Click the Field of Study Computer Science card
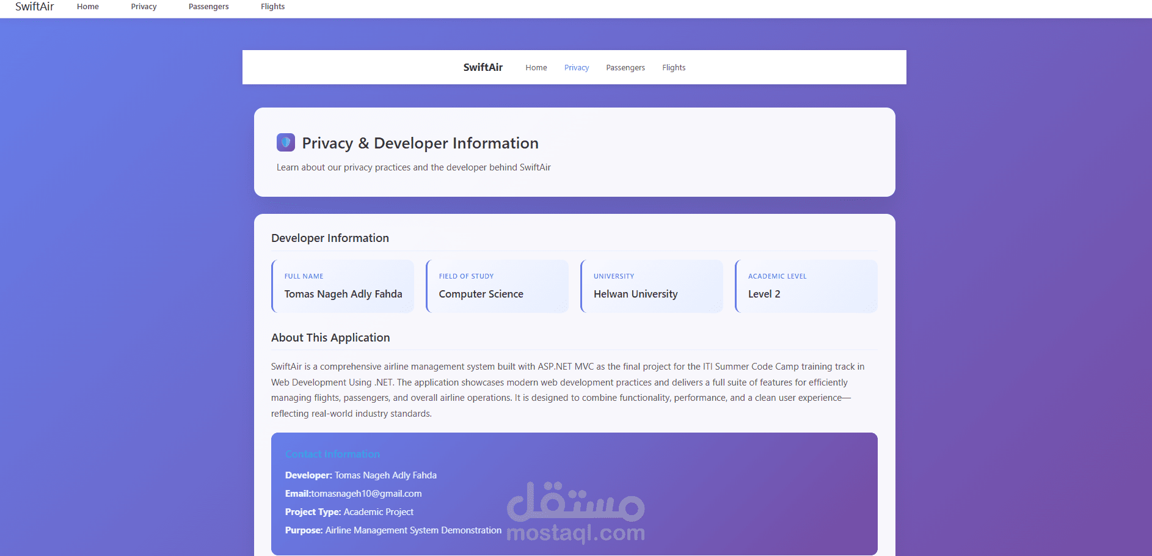Screen dimensions: 1152x556 pyautogui.click(x=497, y=286)
